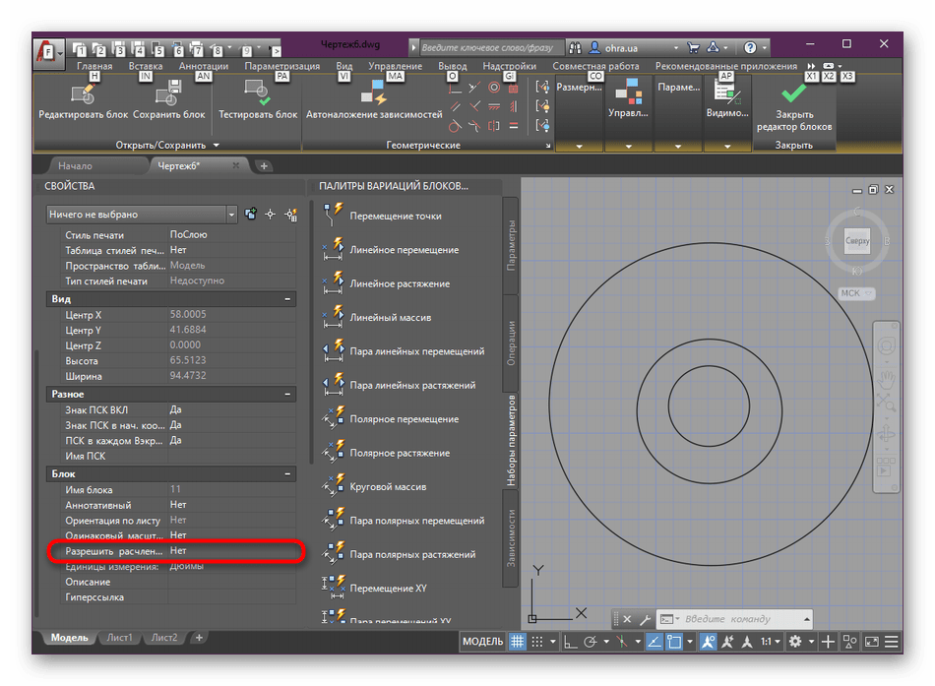Viewport: 935px width, 686px height.
Task: Switch to the Начало document tab
Action: coord(75,166)
